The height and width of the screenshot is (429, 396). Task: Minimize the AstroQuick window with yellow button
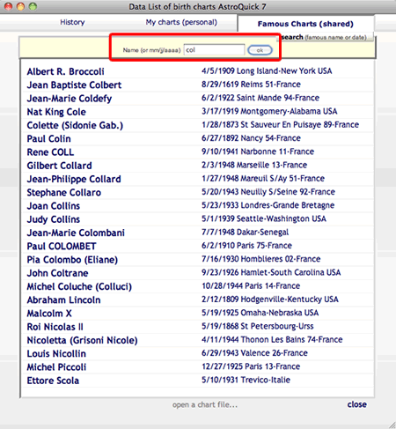coord(20,6)
